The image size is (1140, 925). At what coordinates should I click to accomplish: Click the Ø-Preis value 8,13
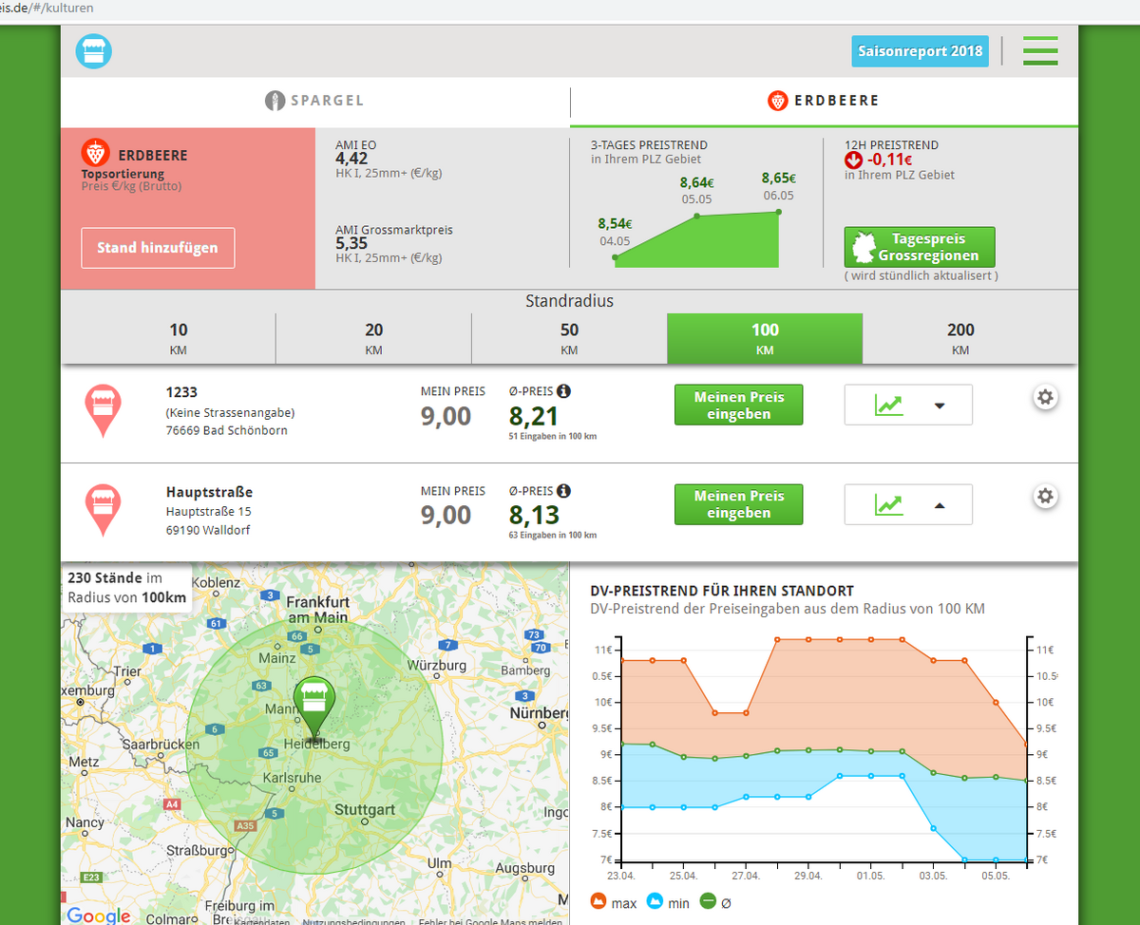tap(534, 516)
